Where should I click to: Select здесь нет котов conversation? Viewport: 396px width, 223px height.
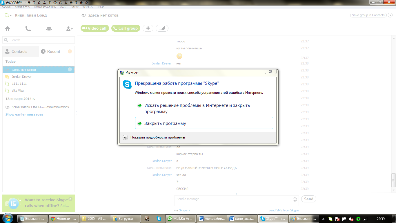39,70
